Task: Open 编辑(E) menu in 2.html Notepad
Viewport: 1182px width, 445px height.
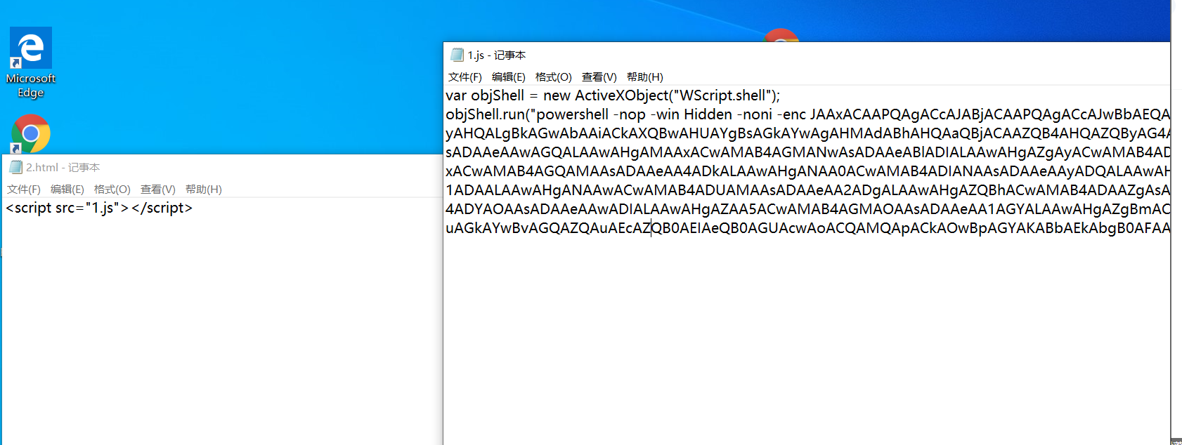Action: click(67, 190)
